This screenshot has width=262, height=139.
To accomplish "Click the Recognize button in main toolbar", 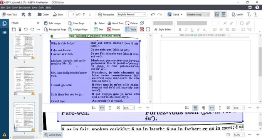I will (106, 15).
